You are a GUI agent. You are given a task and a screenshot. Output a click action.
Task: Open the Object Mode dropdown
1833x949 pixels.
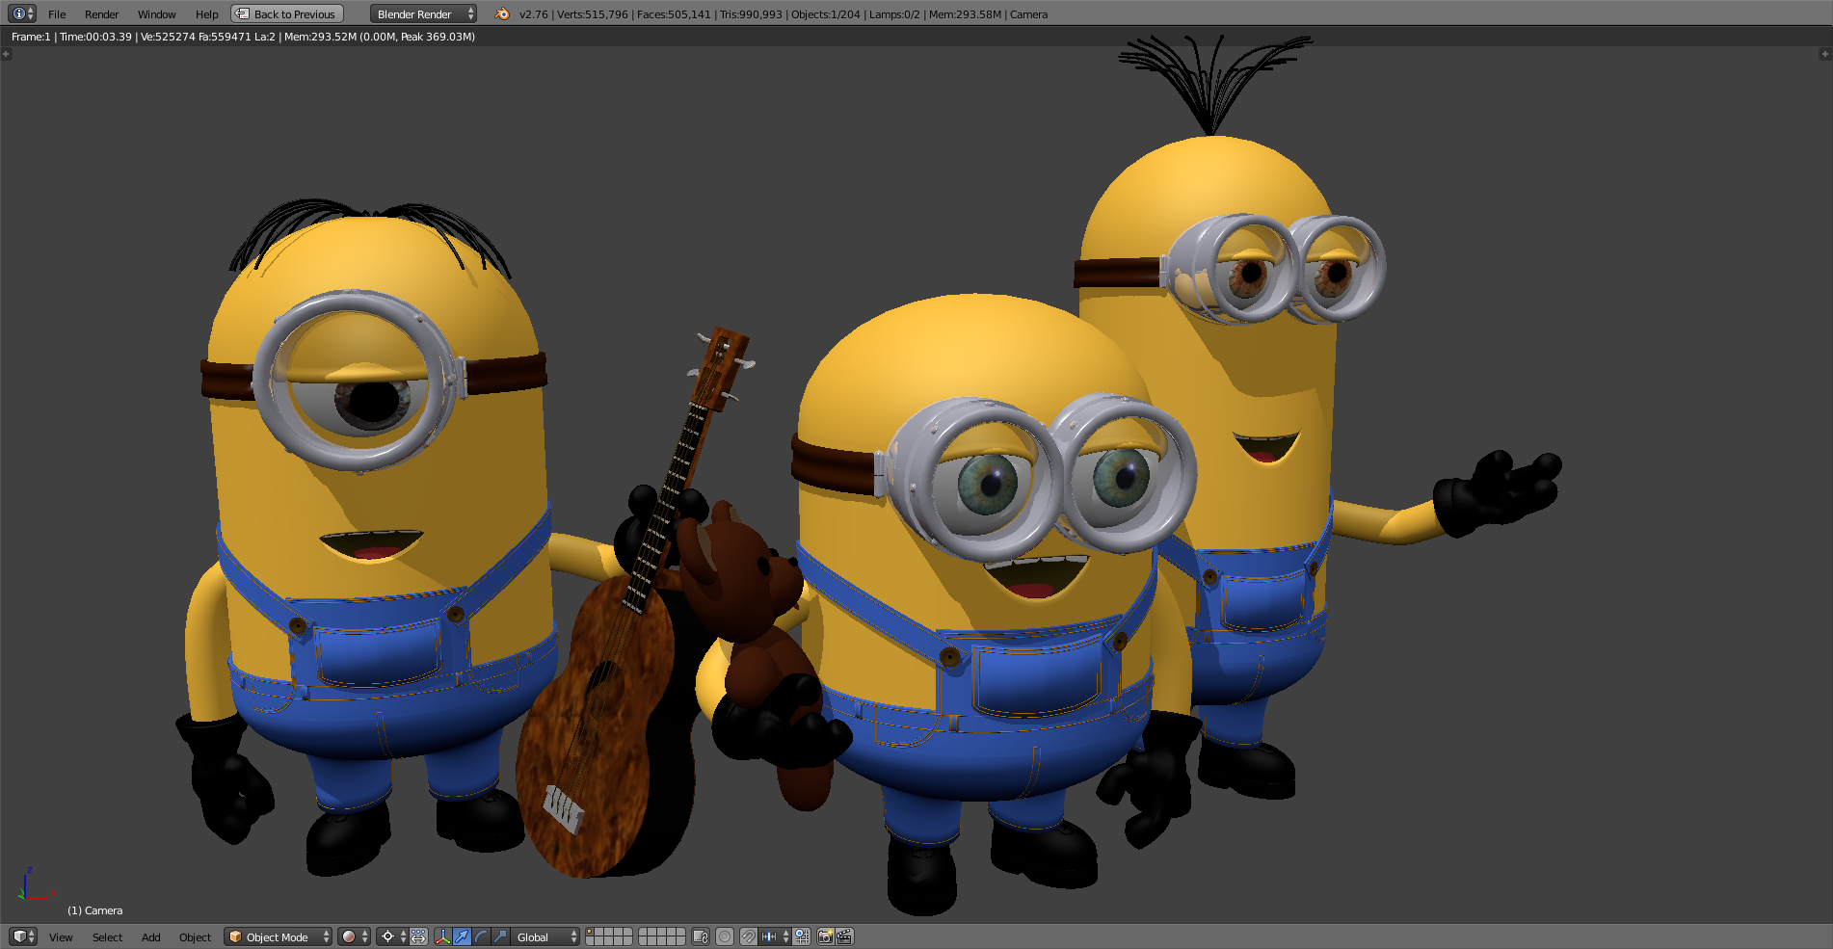(x=278, y=937)
